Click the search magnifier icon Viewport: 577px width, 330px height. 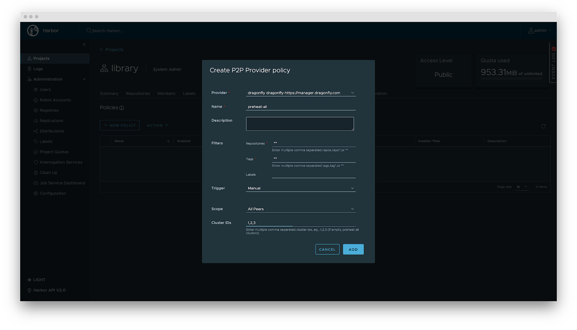coord(89,31)
